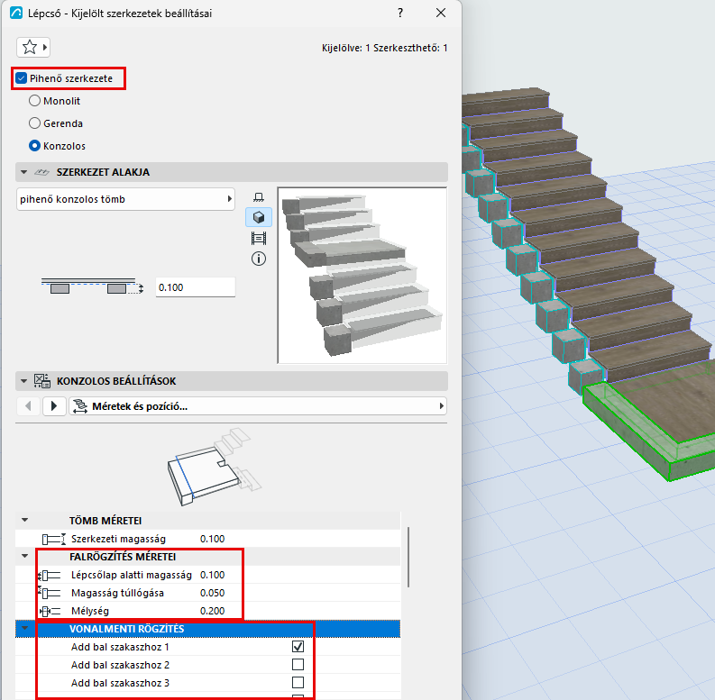The image size is (715, 700).
Task: Open the Favorites star button
Action: coord(32,47)
